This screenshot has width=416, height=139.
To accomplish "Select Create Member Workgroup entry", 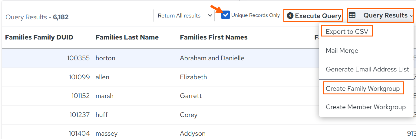I will 366,107.
